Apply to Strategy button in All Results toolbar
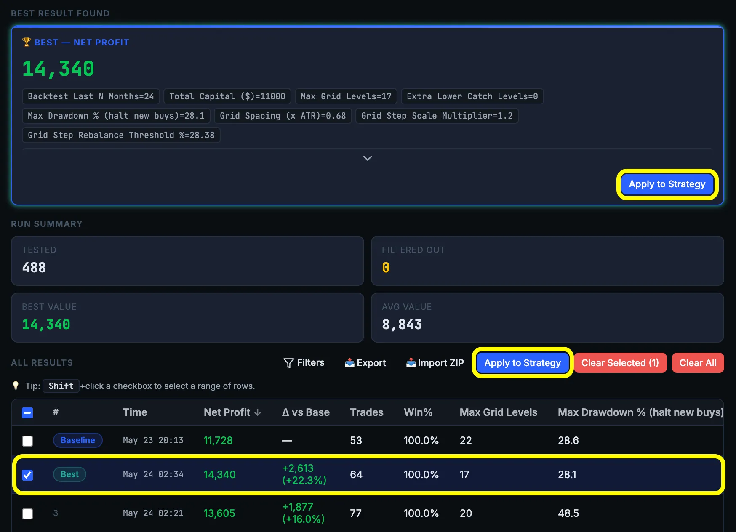736x532 pixels. pos(523,363)
